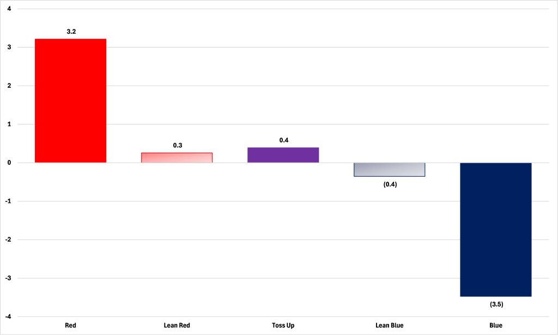Select the Toss Up 0.4 data label
The height and width of the screenshot is (335, 558).
pos(284,140)
